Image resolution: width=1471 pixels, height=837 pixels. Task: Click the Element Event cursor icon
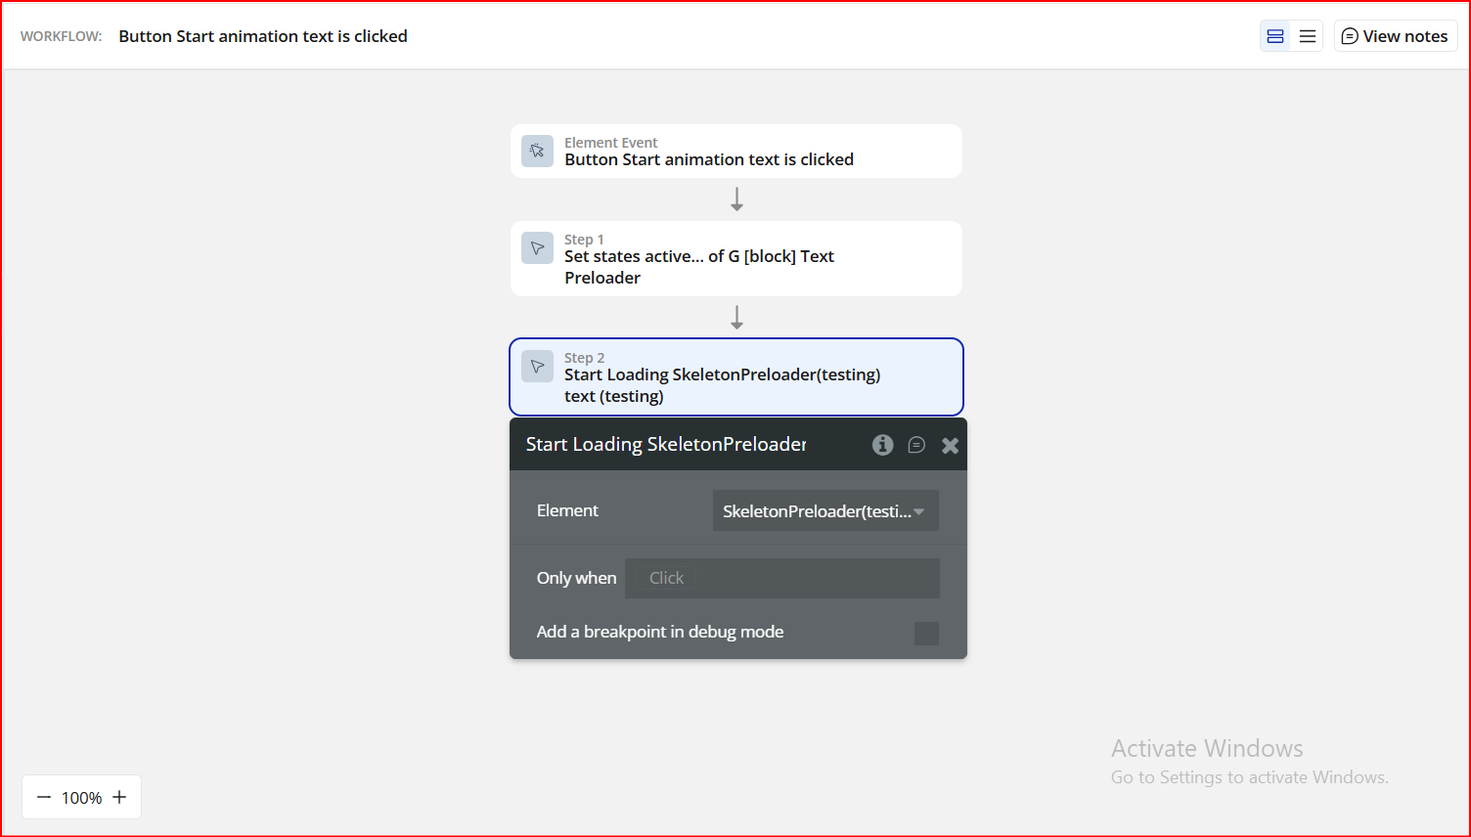point(537,151)
